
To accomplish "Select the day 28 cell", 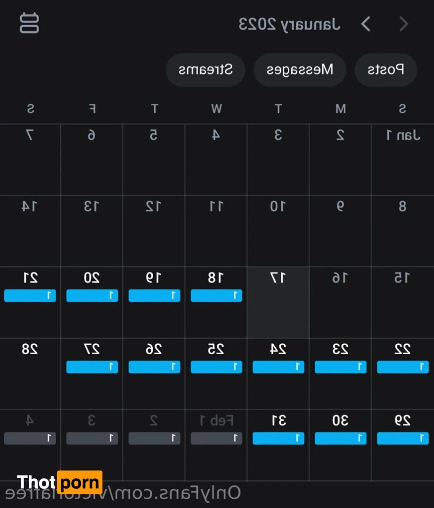I will coord(30,373).
